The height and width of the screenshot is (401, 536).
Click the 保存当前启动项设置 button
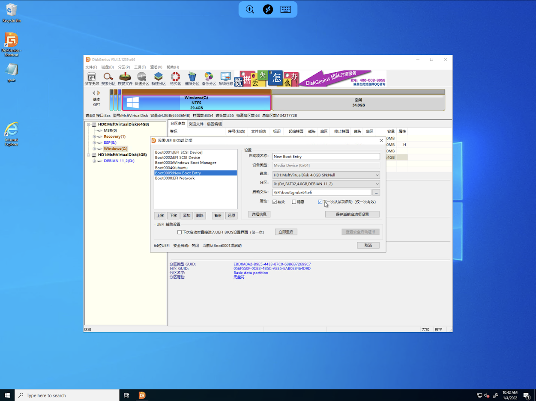[352, 214]
